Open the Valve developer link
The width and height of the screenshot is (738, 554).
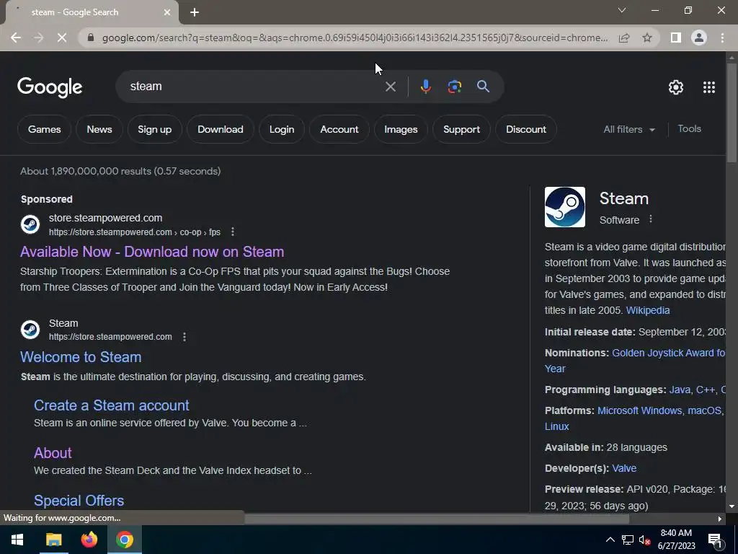[x=624, y=468]
